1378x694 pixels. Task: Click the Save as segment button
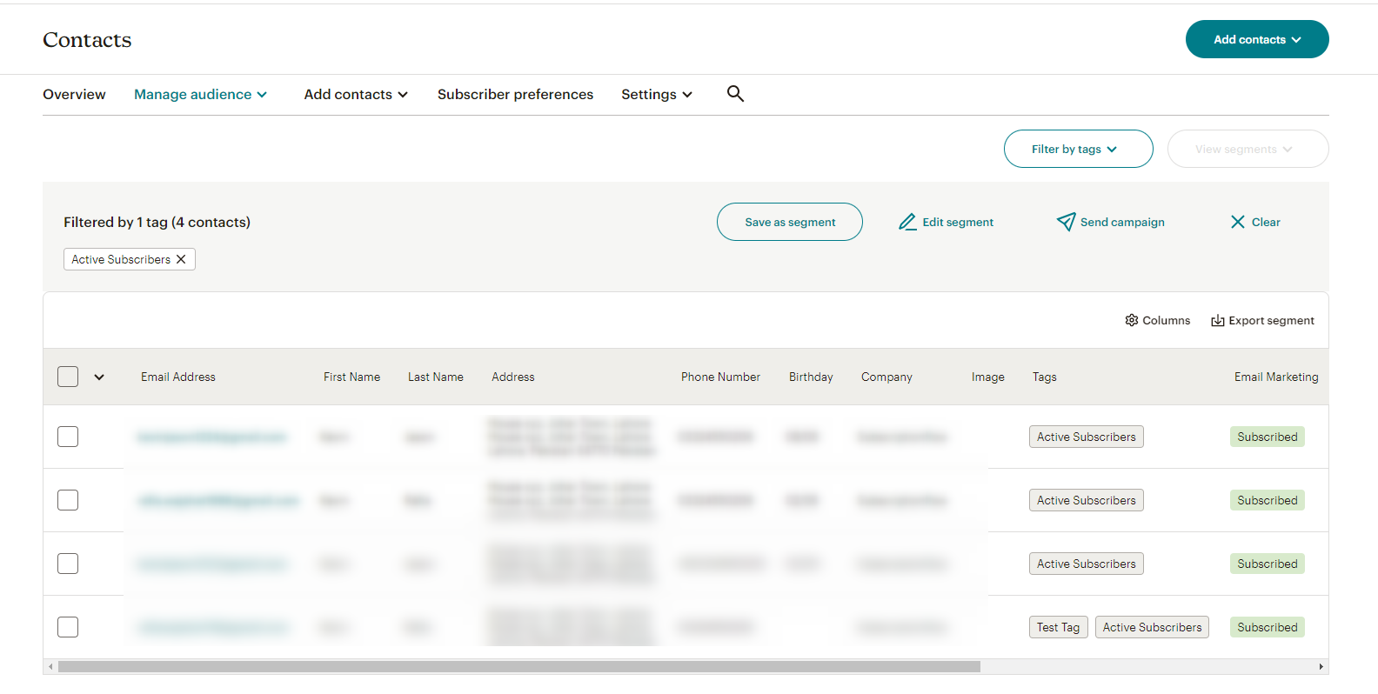click(x=789, y=222)
